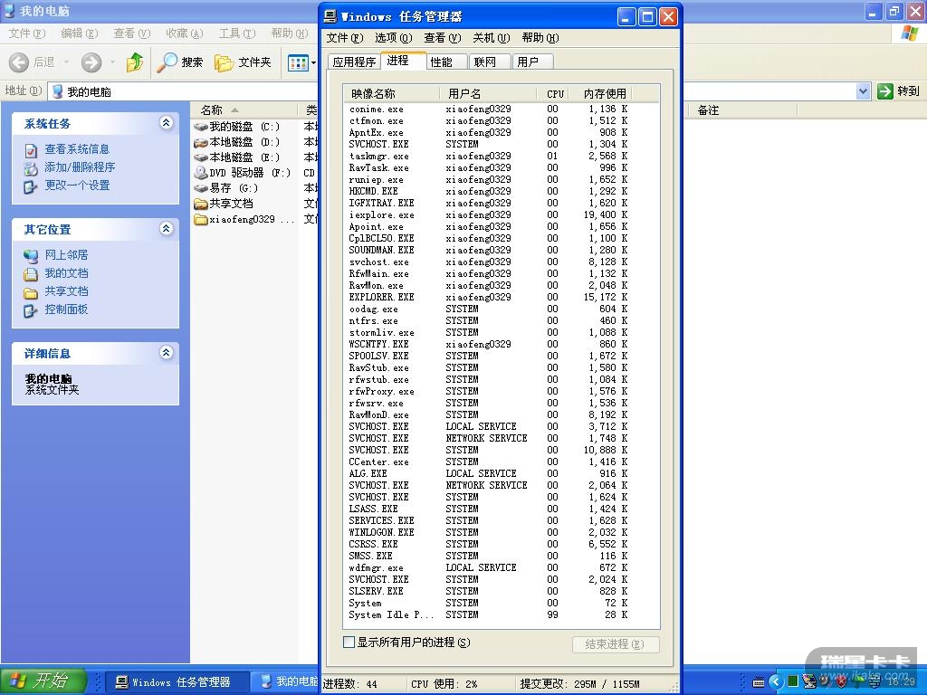This screenshot has height=695, width=927.
Task: Sort files by 名称 column header
Action: tap(244, 109)
